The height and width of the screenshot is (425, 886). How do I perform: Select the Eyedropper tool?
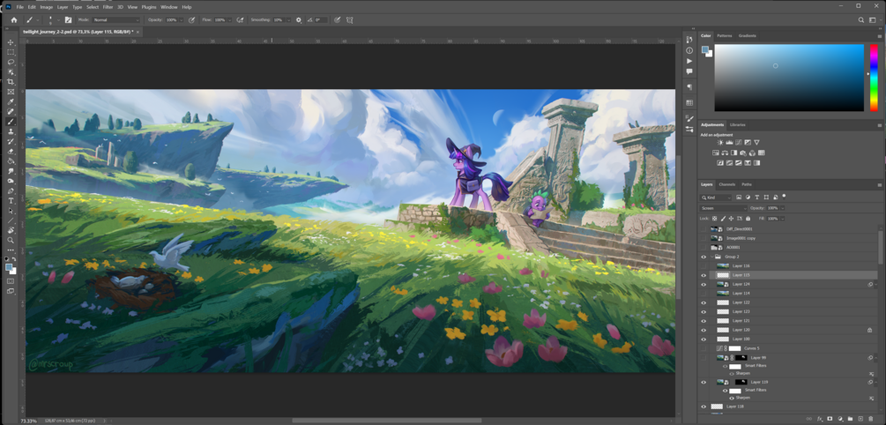tap(11, 101)
